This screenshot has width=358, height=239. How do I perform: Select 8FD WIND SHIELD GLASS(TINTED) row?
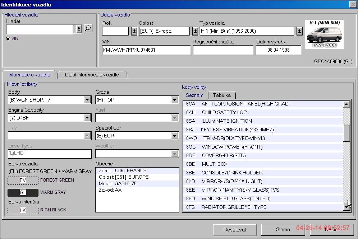coord(263,199)
